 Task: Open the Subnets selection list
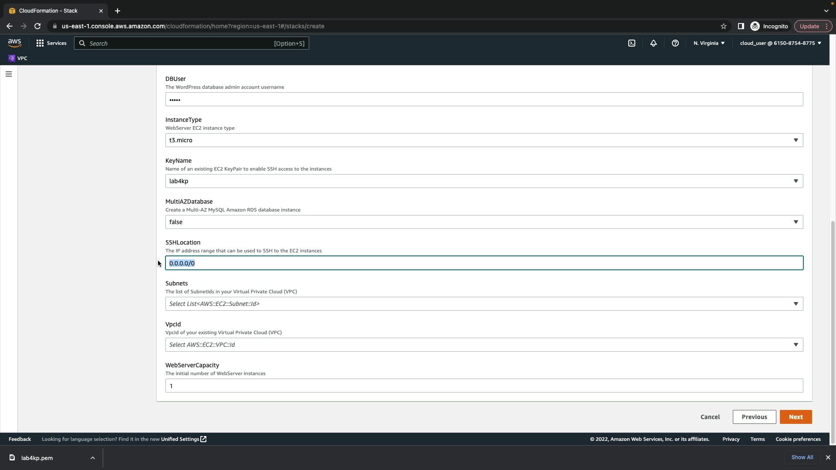[x=484, y=304]
